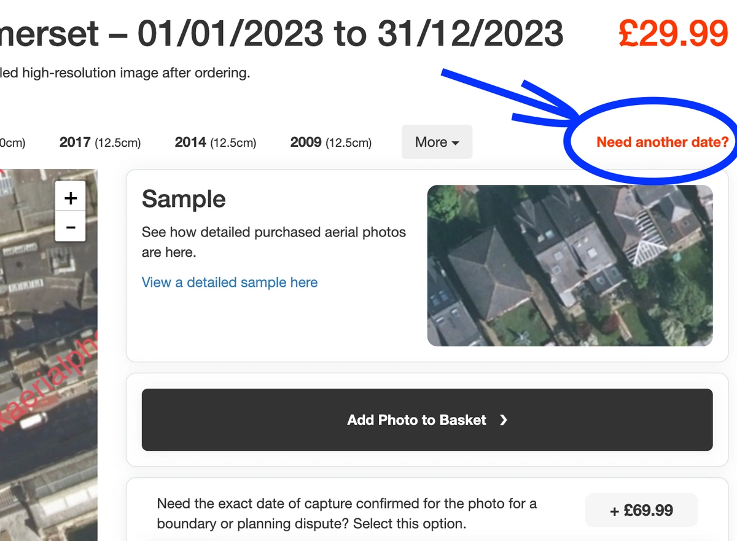Viewport: 737px width, 541px height.
Task: Click the date range page title
Action: [282, 33]
